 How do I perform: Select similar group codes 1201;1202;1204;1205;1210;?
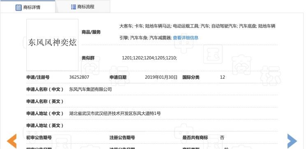pyautogui.click(x=149, y=58)
